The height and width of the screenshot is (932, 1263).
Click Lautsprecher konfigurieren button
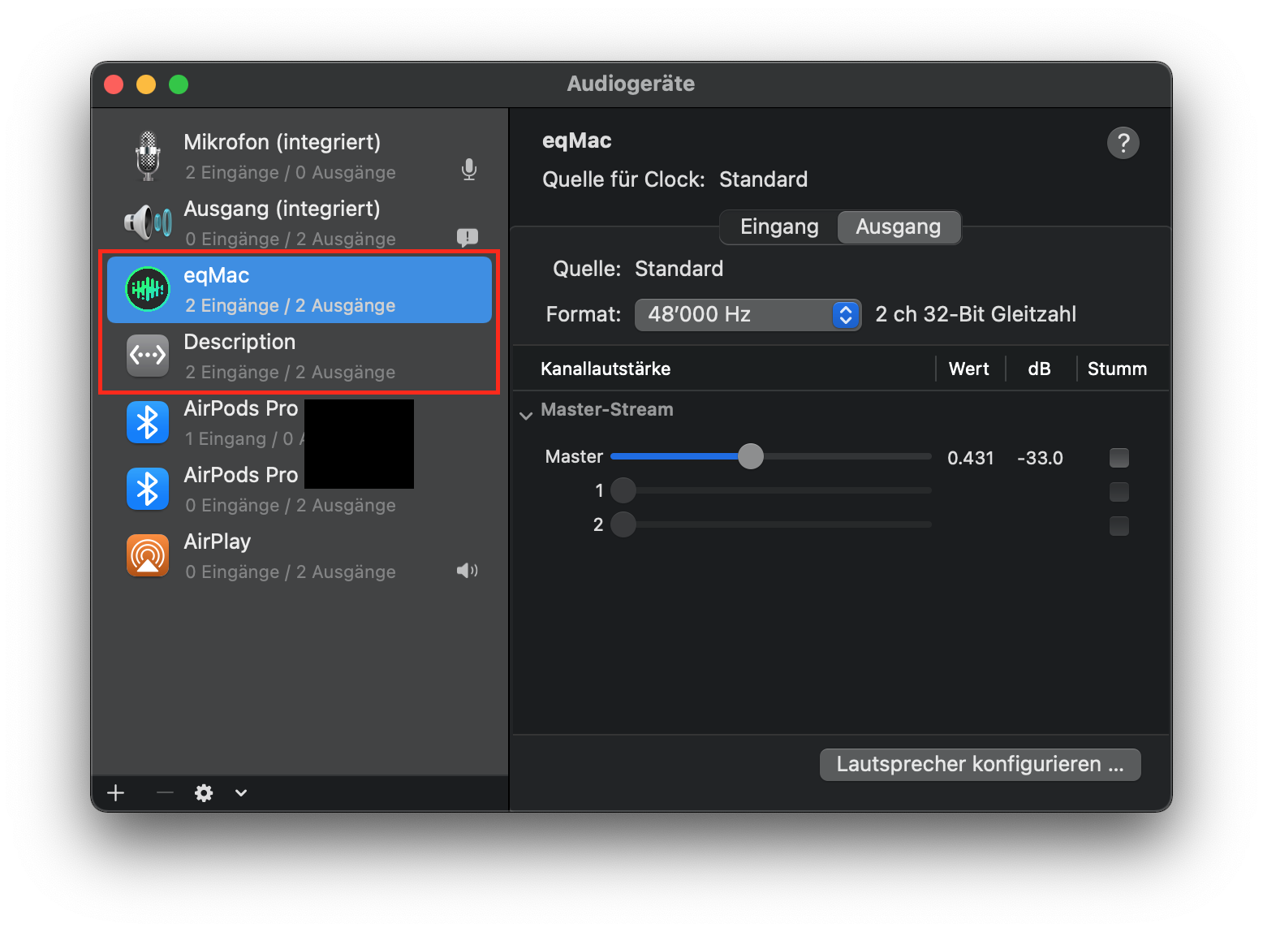tap(981, 765)
